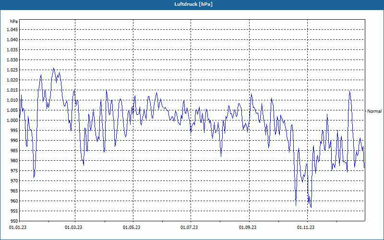Click the 960 y-axis value
Viewport: 384px width, 240px height.
[x=14, y=201]
